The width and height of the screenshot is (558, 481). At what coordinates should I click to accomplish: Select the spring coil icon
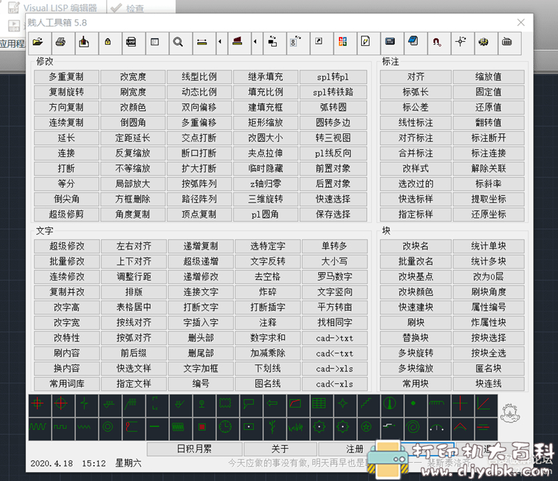180,429
